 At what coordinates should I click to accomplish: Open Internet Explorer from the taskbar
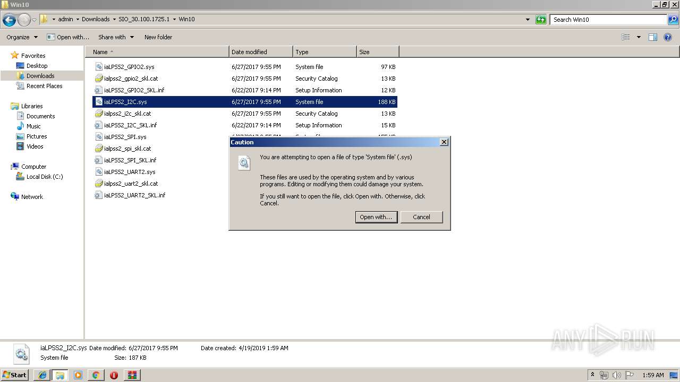click(x=42, y=375)
